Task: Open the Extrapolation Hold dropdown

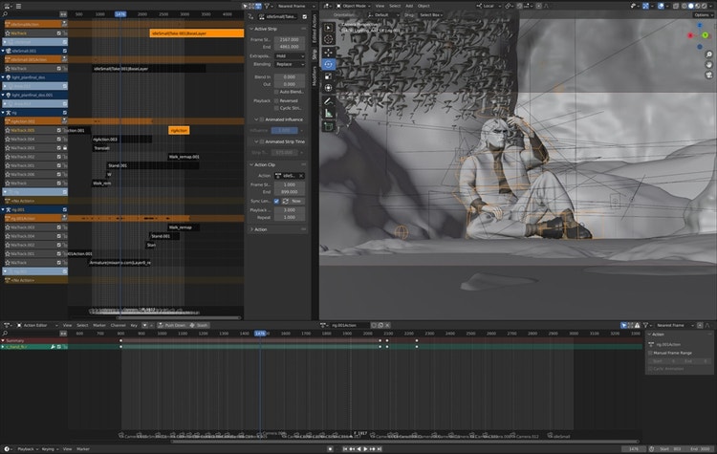Action: pyautogui.click(x=291, y=56)
